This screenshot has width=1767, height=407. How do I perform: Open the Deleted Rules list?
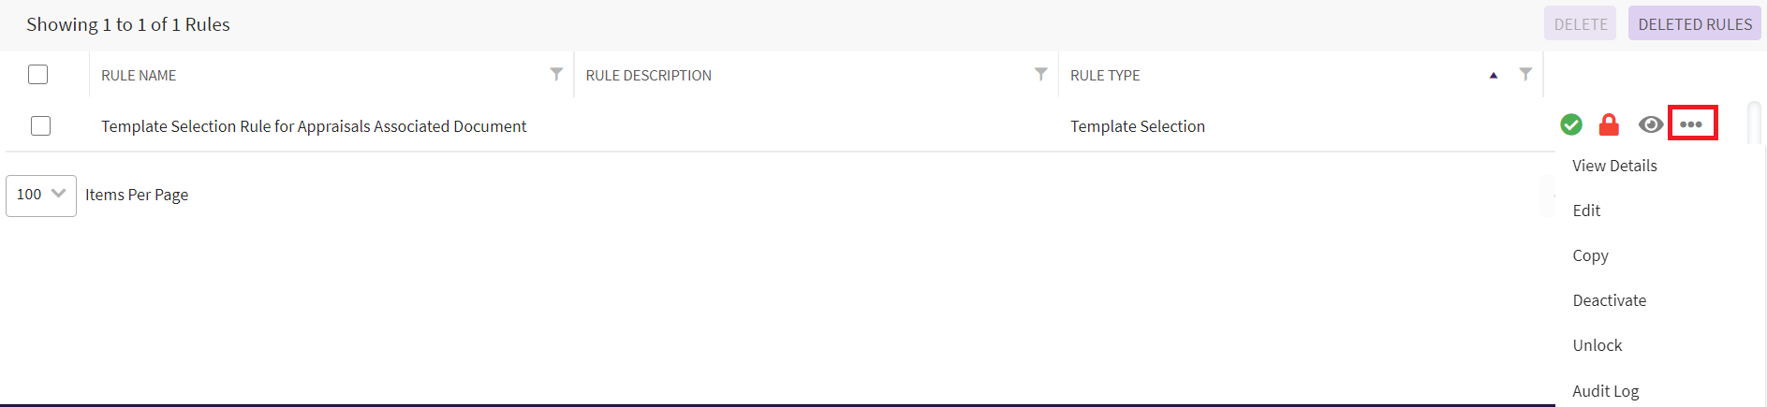pyautogui.click(x=1694, y=24)
